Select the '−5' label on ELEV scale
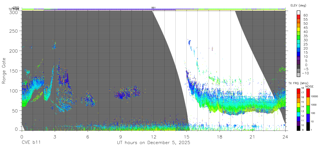Viewport: 321px width, 148px height. [306, 69]
